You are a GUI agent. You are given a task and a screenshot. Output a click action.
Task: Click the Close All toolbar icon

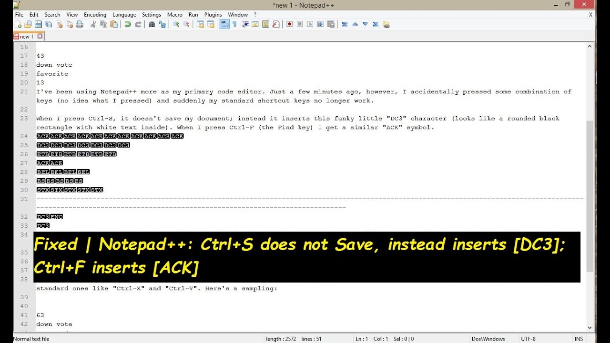(x=70, y=24)
